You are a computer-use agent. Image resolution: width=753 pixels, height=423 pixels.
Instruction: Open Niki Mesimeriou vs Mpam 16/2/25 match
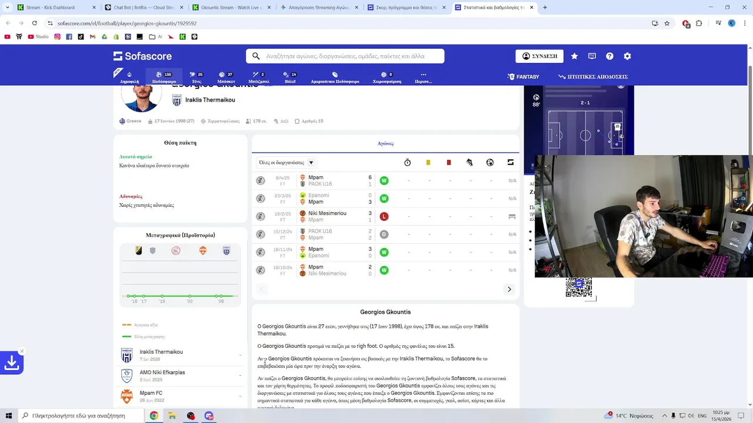pos(386,216)
